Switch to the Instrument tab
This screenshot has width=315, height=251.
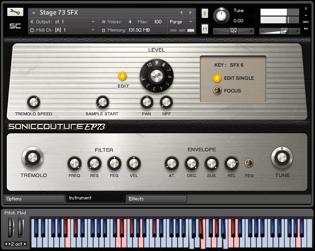click(96, 198)
